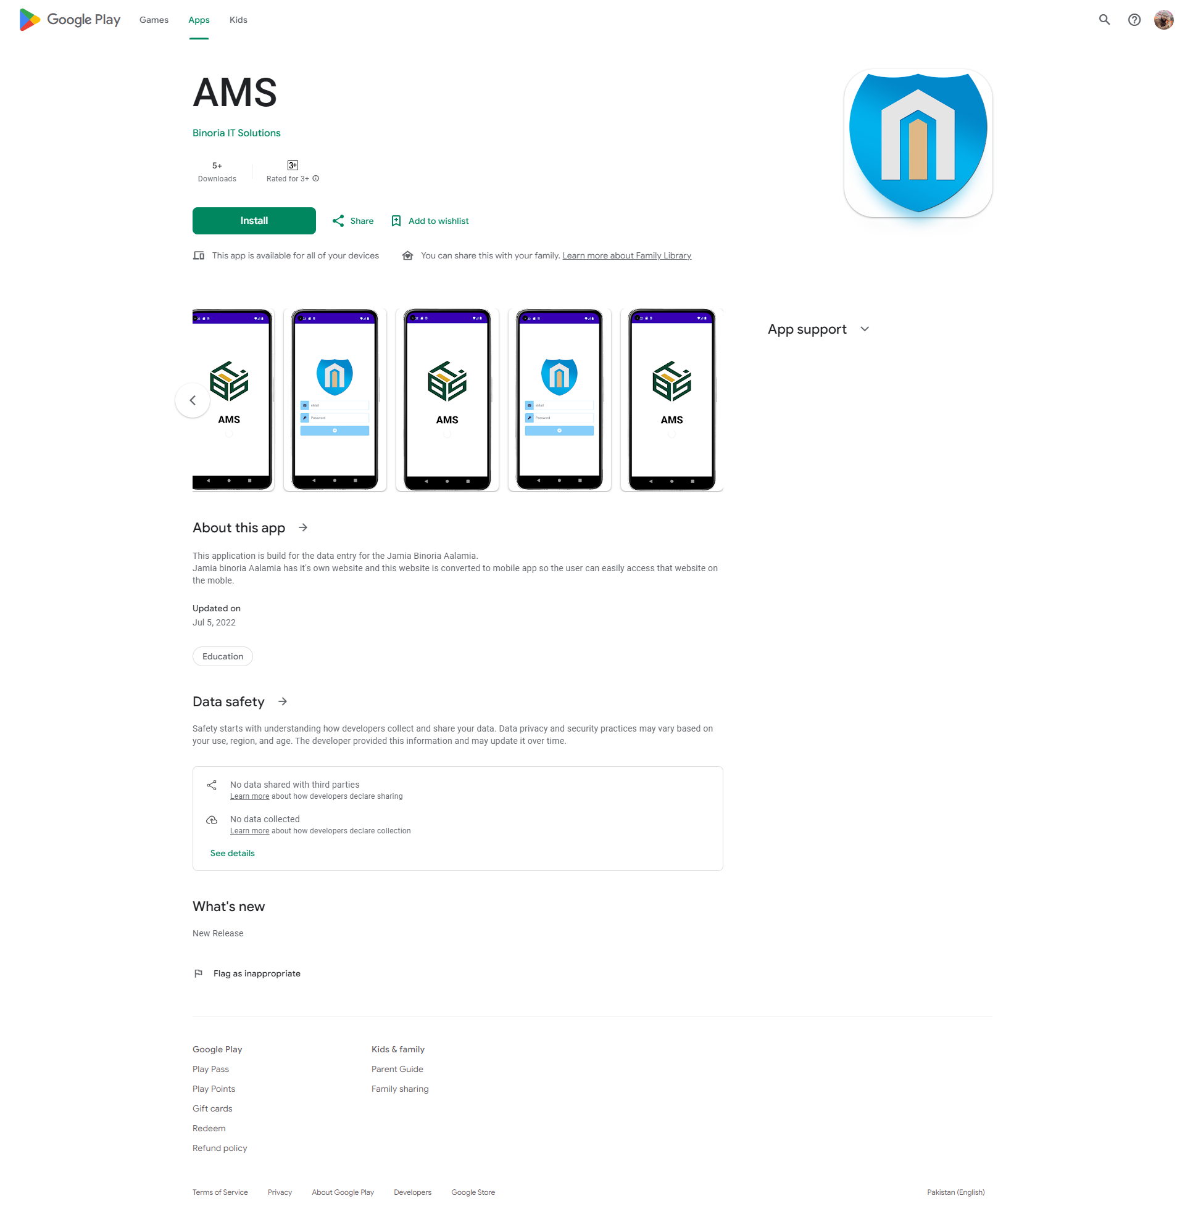Open Data safety details arrow
The image size is (1185, 1217).
(283, 701)
